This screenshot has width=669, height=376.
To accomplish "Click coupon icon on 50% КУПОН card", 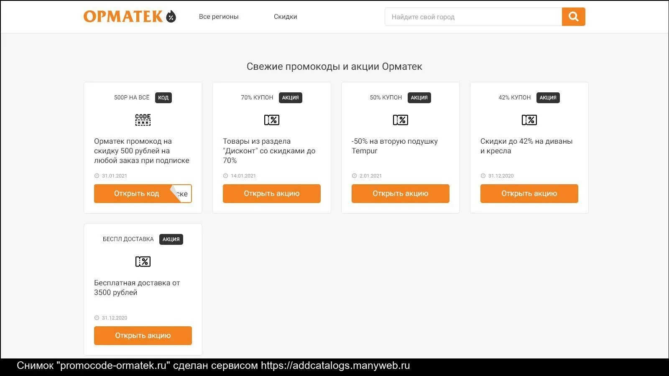I will pyautogui.click(x=401, y=120).
